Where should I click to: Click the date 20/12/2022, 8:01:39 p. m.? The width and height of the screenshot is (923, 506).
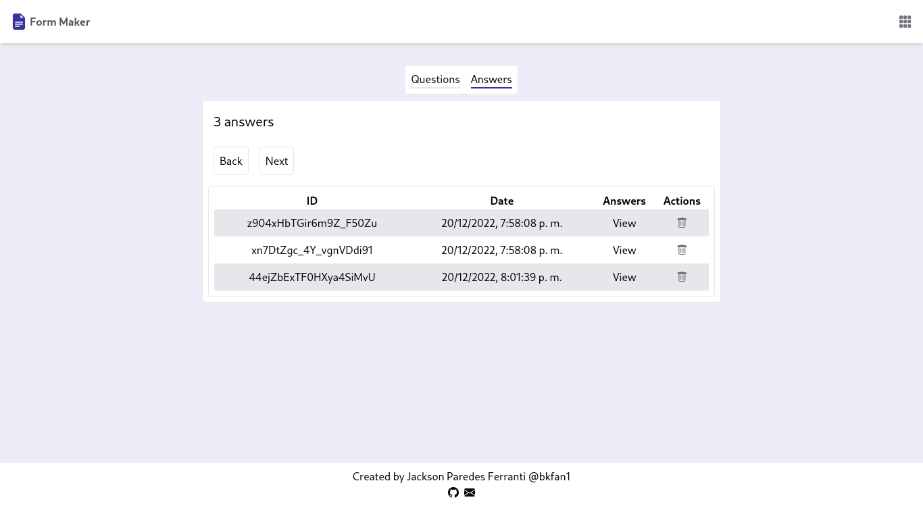502,277
